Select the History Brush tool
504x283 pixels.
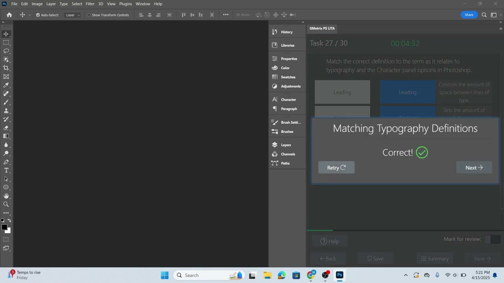[x=6, y=119]
